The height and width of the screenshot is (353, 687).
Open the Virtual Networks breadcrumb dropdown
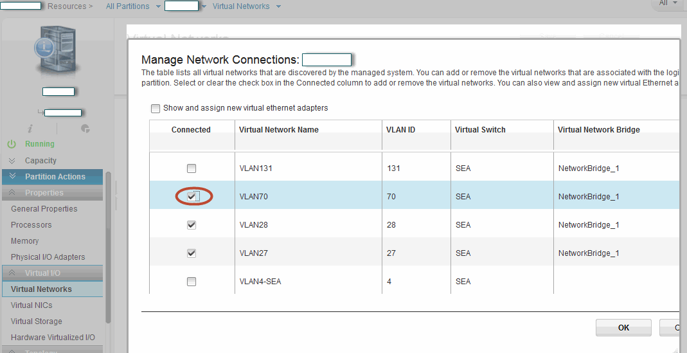[x=278, y=6]
